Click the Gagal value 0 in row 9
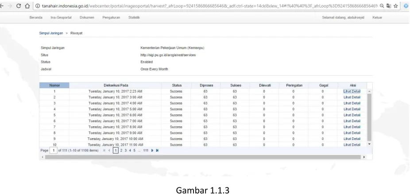The width and height of the screenshot is (410, 194). point(323,139)
